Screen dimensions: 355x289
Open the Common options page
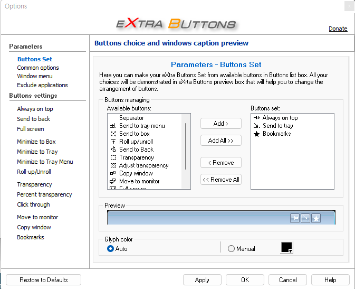(x=38, y=68)
